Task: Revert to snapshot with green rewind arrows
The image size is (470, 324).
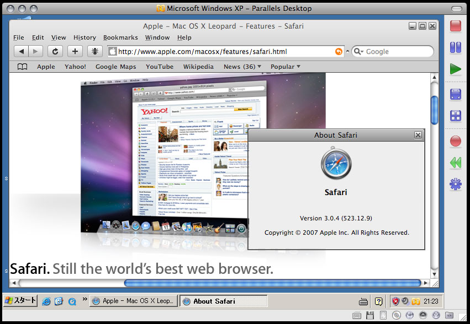Action: [x=455, y=163]
